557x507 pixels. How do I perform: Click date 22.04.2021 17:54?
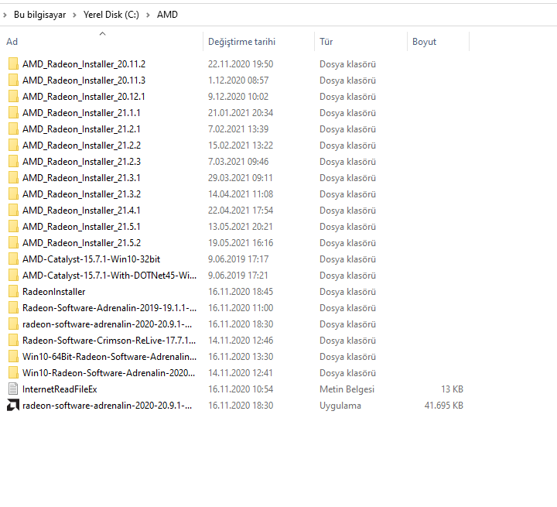point(241,211)
